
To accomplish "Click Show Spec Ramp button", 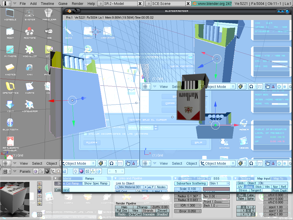I will 96,184.
